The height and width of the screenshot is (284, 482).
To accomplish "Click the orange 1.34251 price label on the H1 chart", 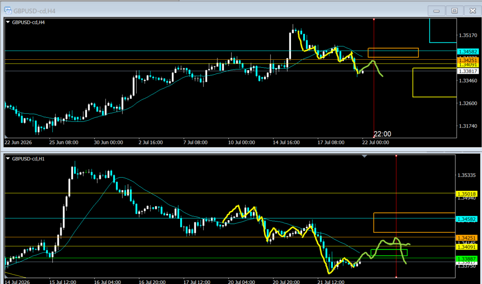I will coord(466,238).
